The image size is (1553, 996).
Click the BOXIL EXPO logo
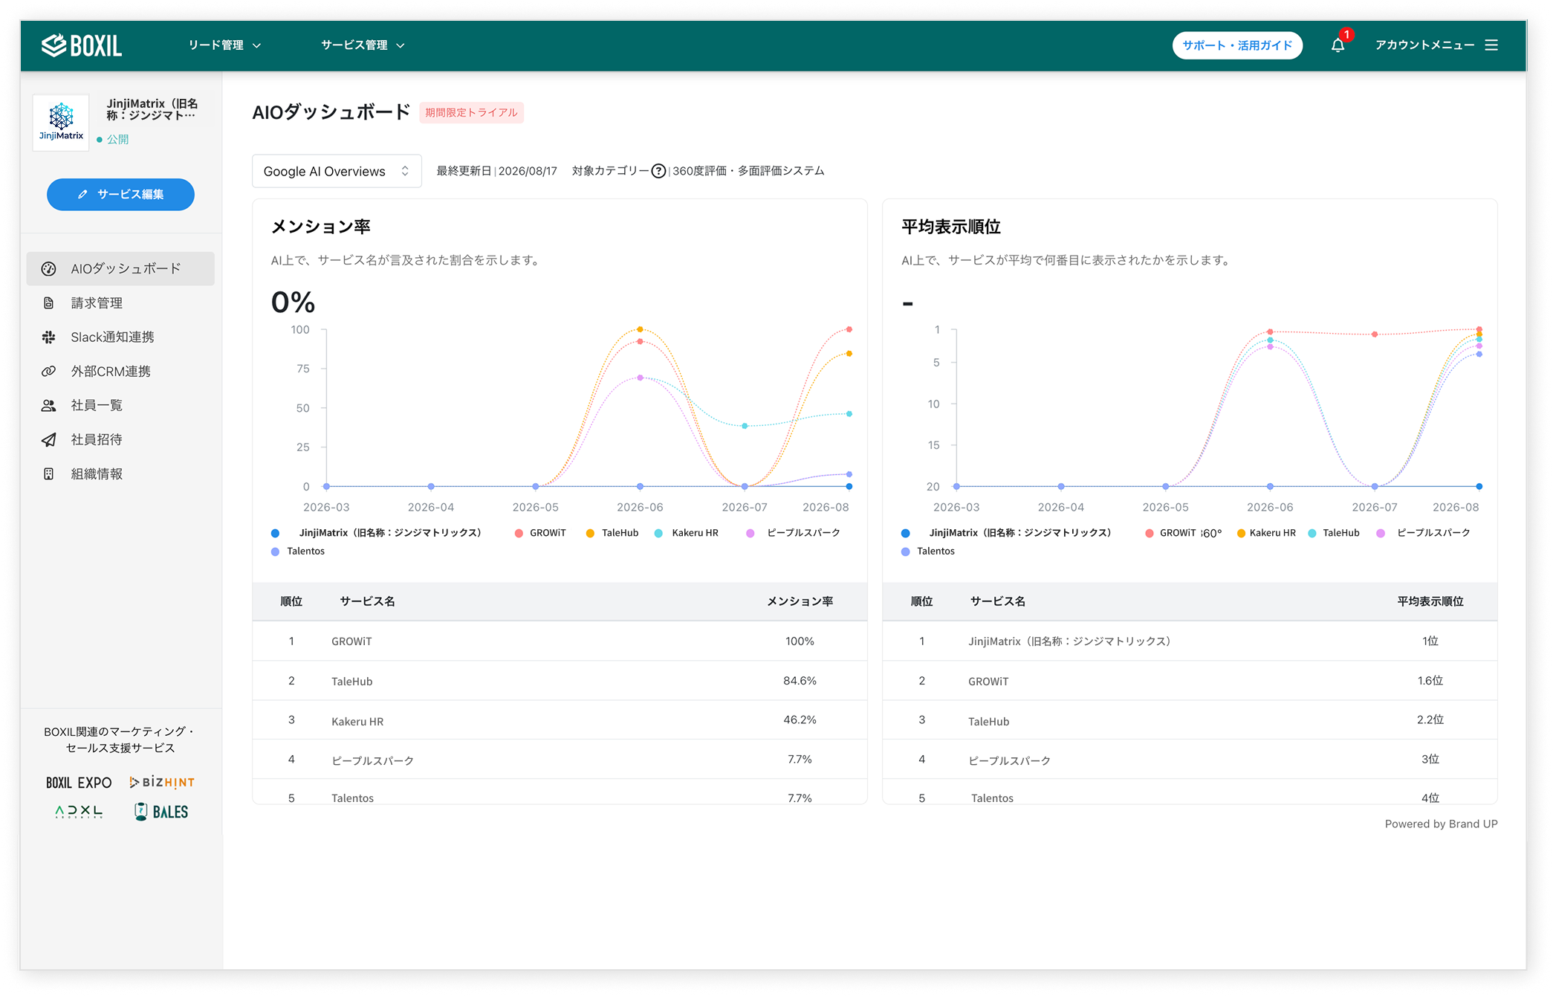(79, 783)
